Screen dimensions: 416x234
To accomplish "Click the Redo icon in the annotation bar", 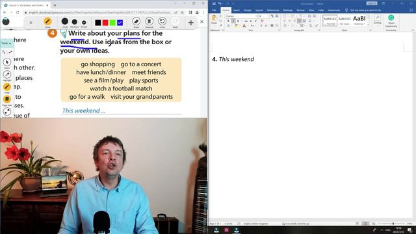I will coord(175,21).
